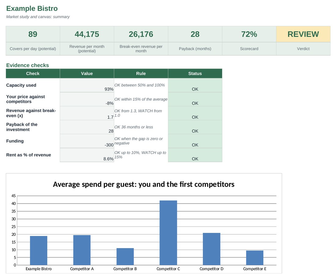
Task: Select the 'Break-even revenue per month' label
Action: click(x=141, y=49)
